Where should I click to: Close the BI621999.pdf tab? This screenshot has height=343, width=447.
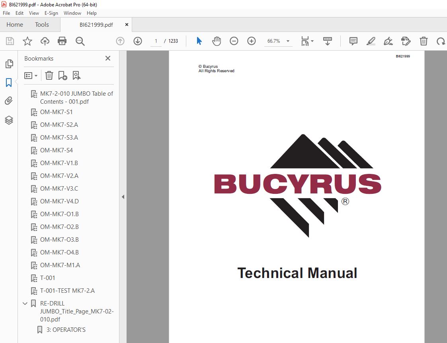point(127,25)
